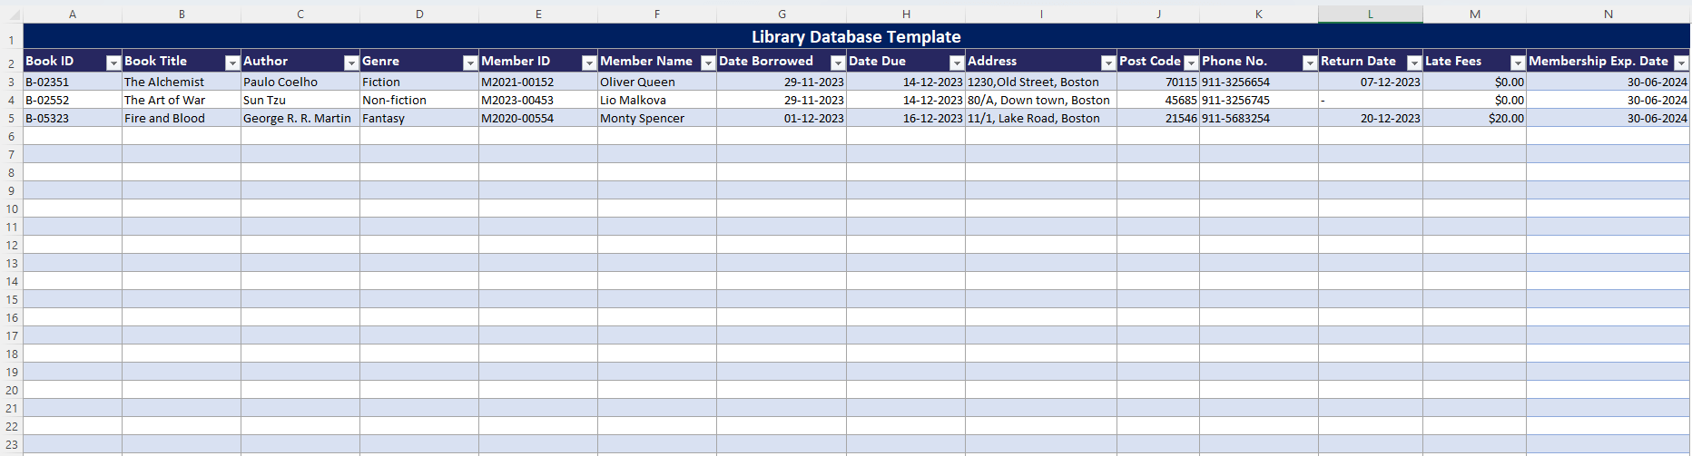Click Date Due 16-12-2023 cell
1692x456 pixels.
(906, 118)
